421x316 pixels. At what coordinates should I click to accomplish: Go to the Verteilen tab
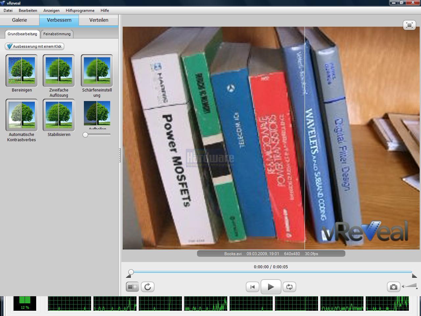(99, 20)
